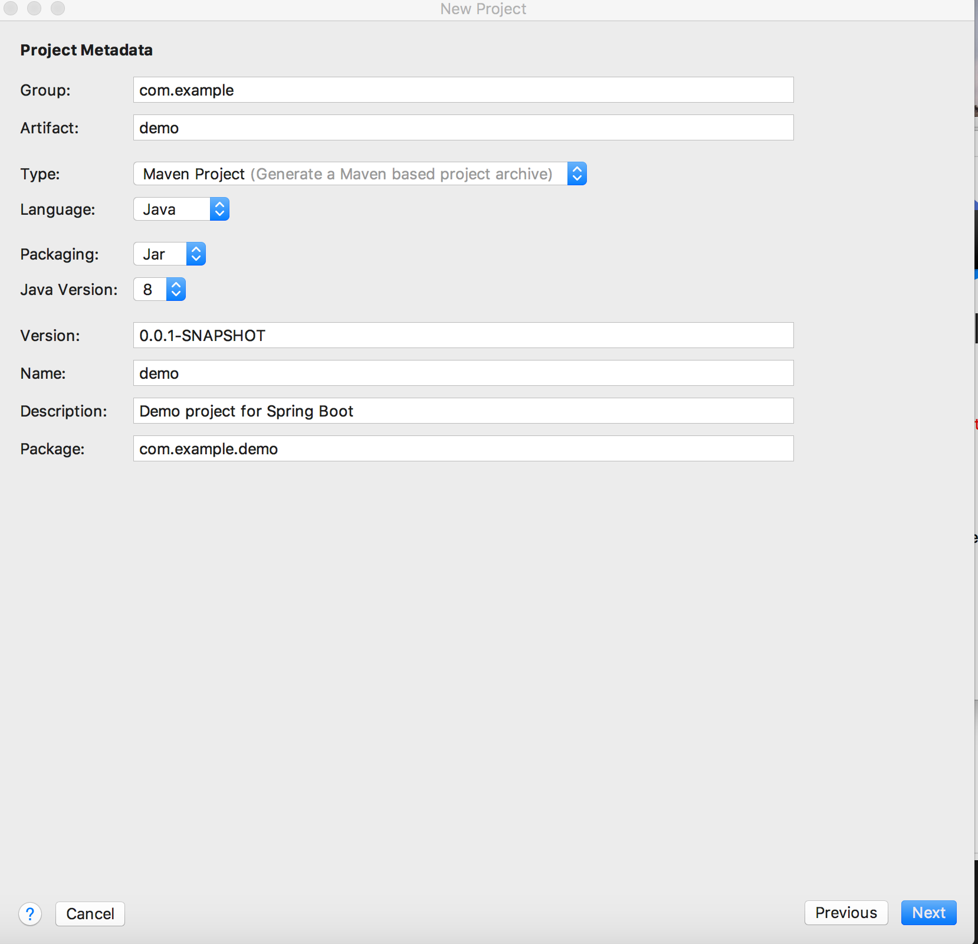Click the Project Metadata heading
The height and width of the screenshot is (944, 978).
87,50
